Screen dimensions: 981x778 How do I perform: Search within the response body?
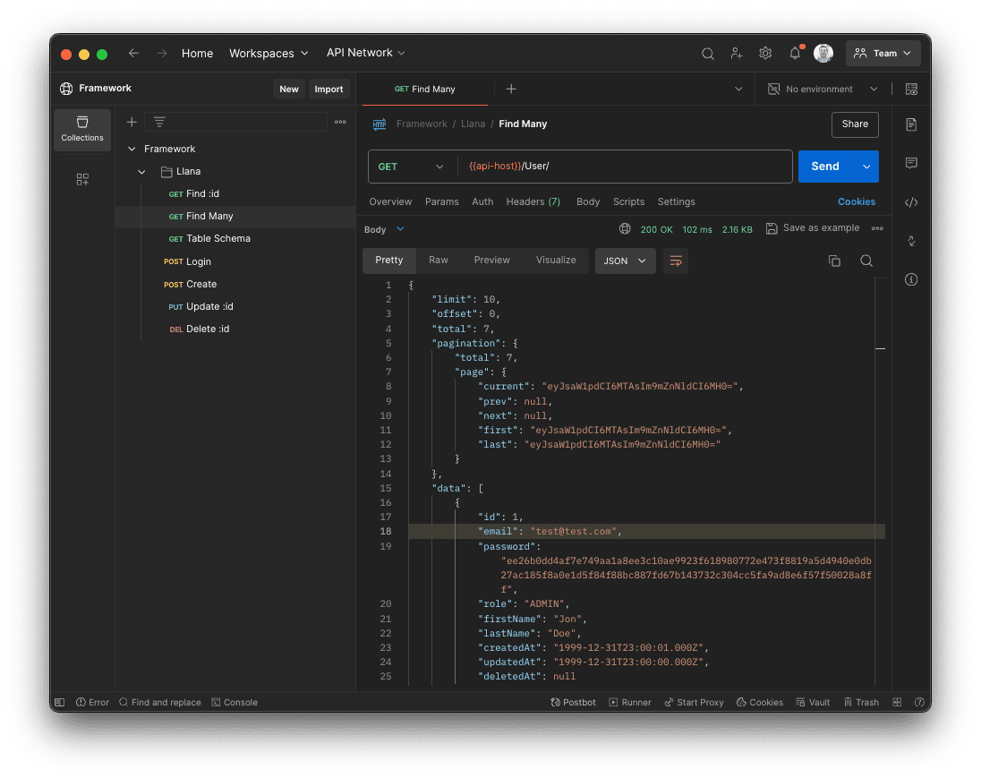865,260
